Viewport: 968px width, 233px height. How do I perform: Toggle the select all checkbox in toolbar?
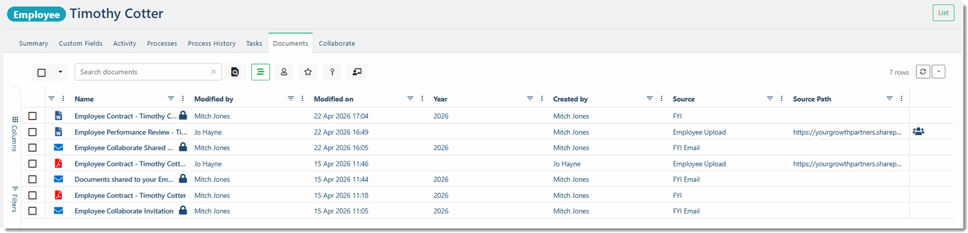[x=42, y=72]
